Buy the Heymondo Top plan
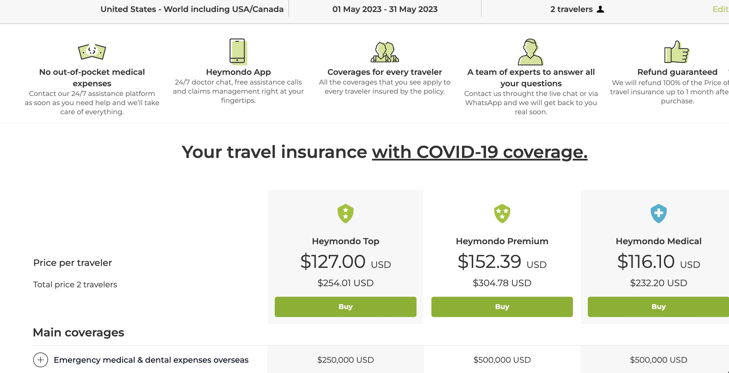 click(x=345, y=307)
